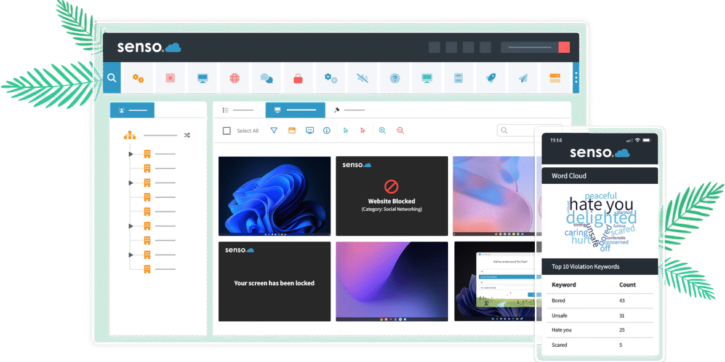The image size is (725, 362).
Task: Open the help question mark tool
Action: tap(395, 78)
